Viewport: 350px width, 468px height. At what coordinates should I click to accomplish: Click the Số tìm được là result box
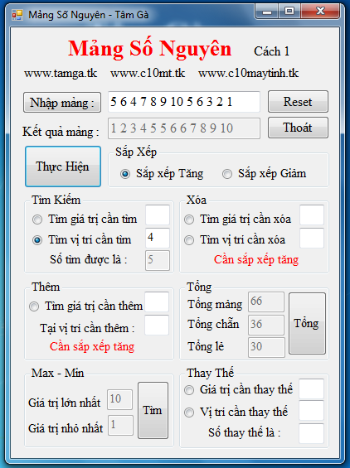158,260
